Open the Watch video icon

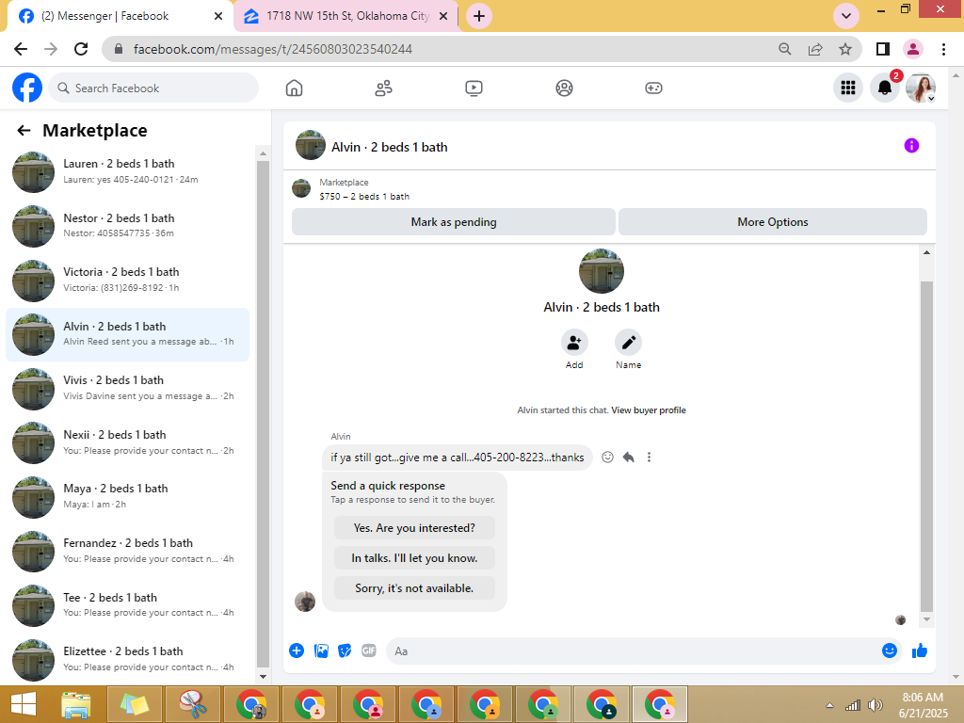click(474, 88)
